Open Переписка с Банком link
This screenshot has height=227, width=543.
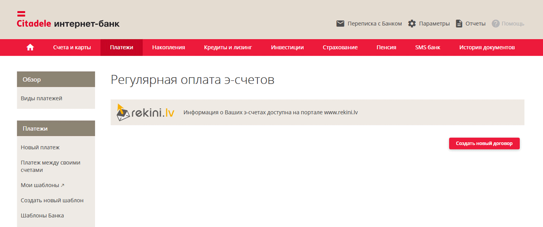[x=375, y=23]
